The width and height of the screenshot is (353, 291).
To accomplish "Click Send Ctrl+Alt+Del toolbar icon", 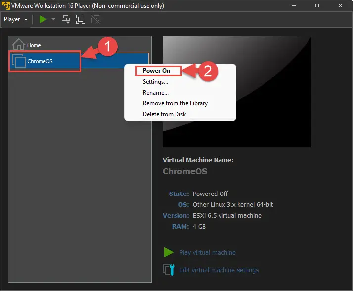I will 66,19.
